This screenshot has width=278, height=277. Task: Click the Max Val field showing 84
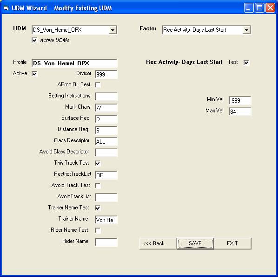click(240, 111)
